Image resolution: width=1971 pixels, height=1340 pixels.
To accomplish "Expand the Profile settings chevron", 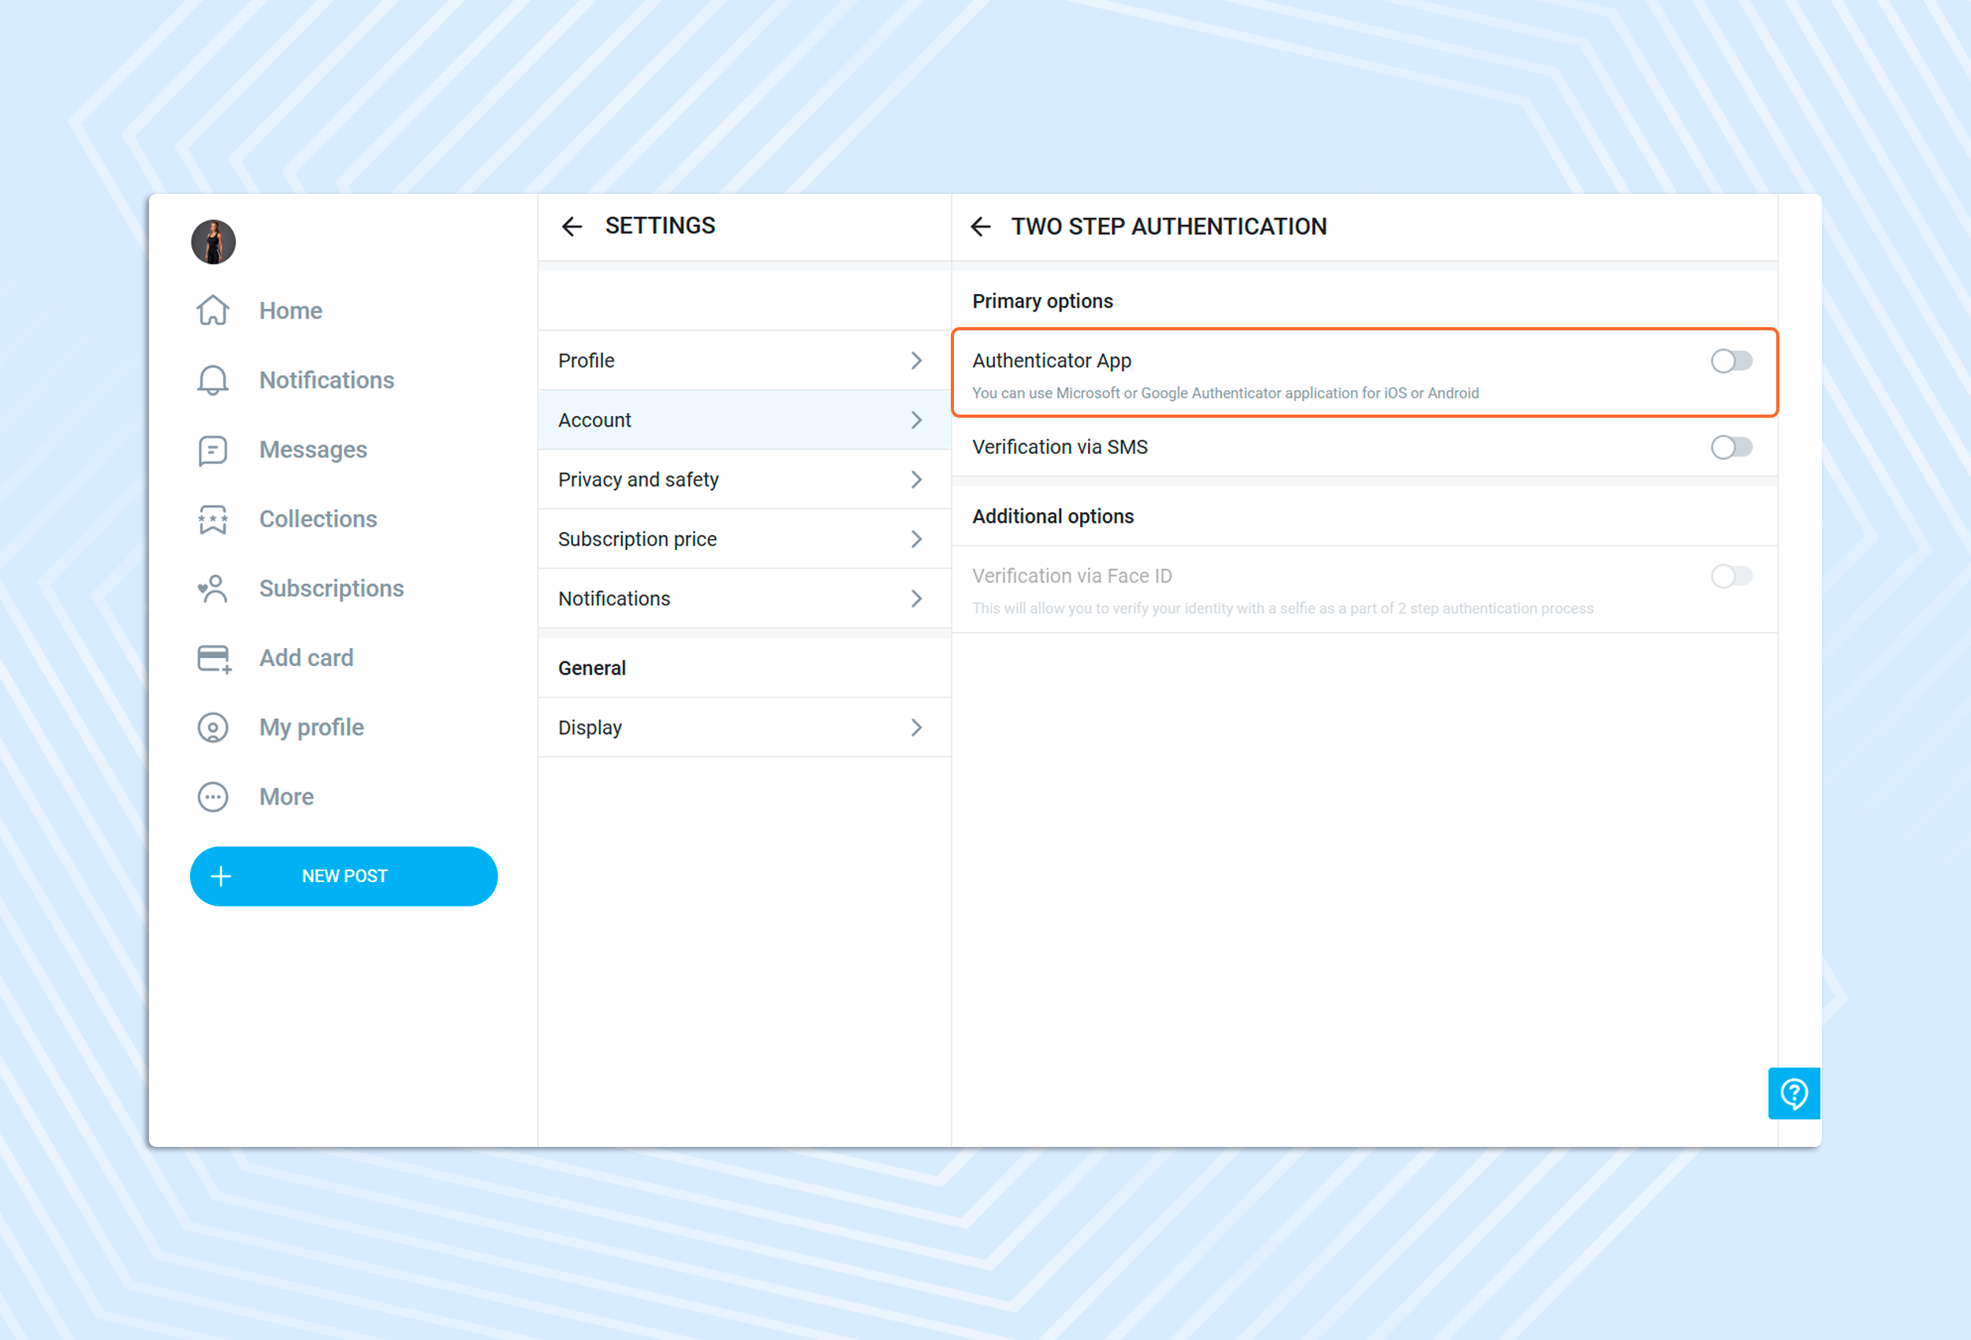I will coord(916,360).
